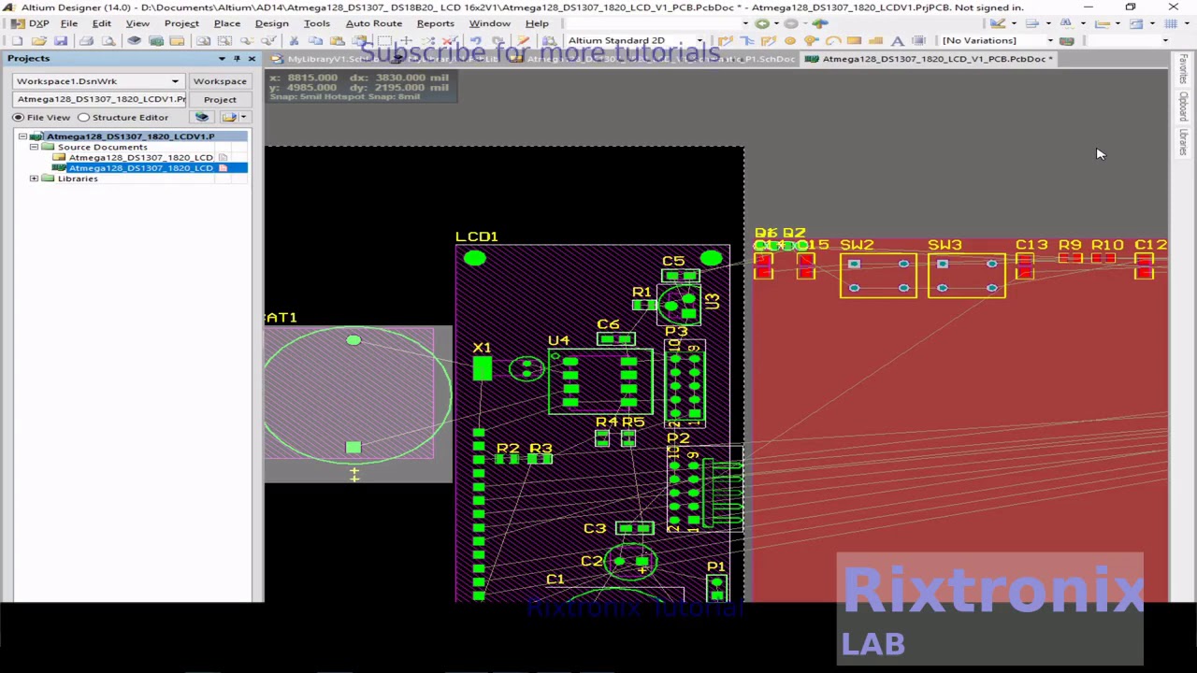Click the Window menu
The width and height of the screenshot is (1197, 673).
click(489, 23)
